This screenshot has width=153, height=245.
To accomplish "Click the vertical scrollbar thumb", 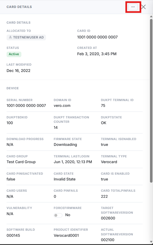I will pos(151,101).
